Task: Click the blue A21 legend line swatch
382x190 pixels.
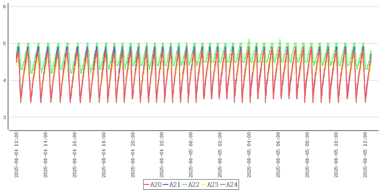Action: [166, 185]
